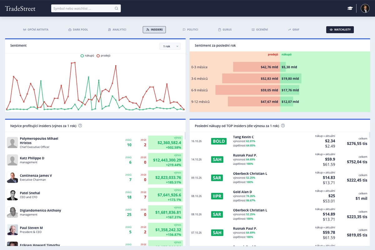Open Digiandomenico Anthony profile
Screen dimensions: 375x250
tap(40, 211)
